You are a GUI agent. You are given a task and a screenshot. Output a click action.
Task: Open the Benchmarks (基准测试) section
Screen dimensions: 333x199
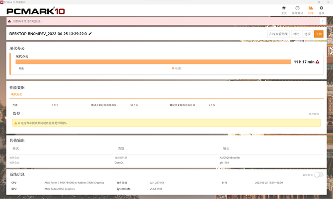[297, 10]
